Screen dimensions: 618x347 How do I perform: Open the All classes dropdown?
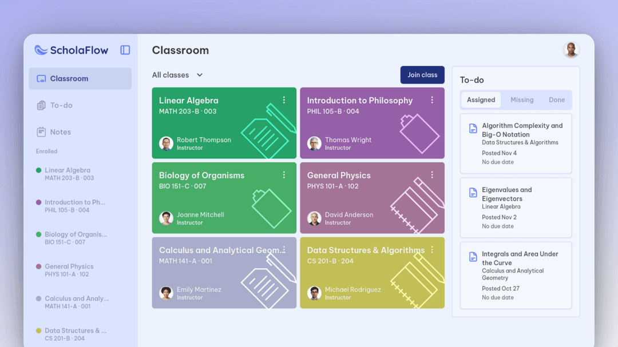(x=176, y=75)
